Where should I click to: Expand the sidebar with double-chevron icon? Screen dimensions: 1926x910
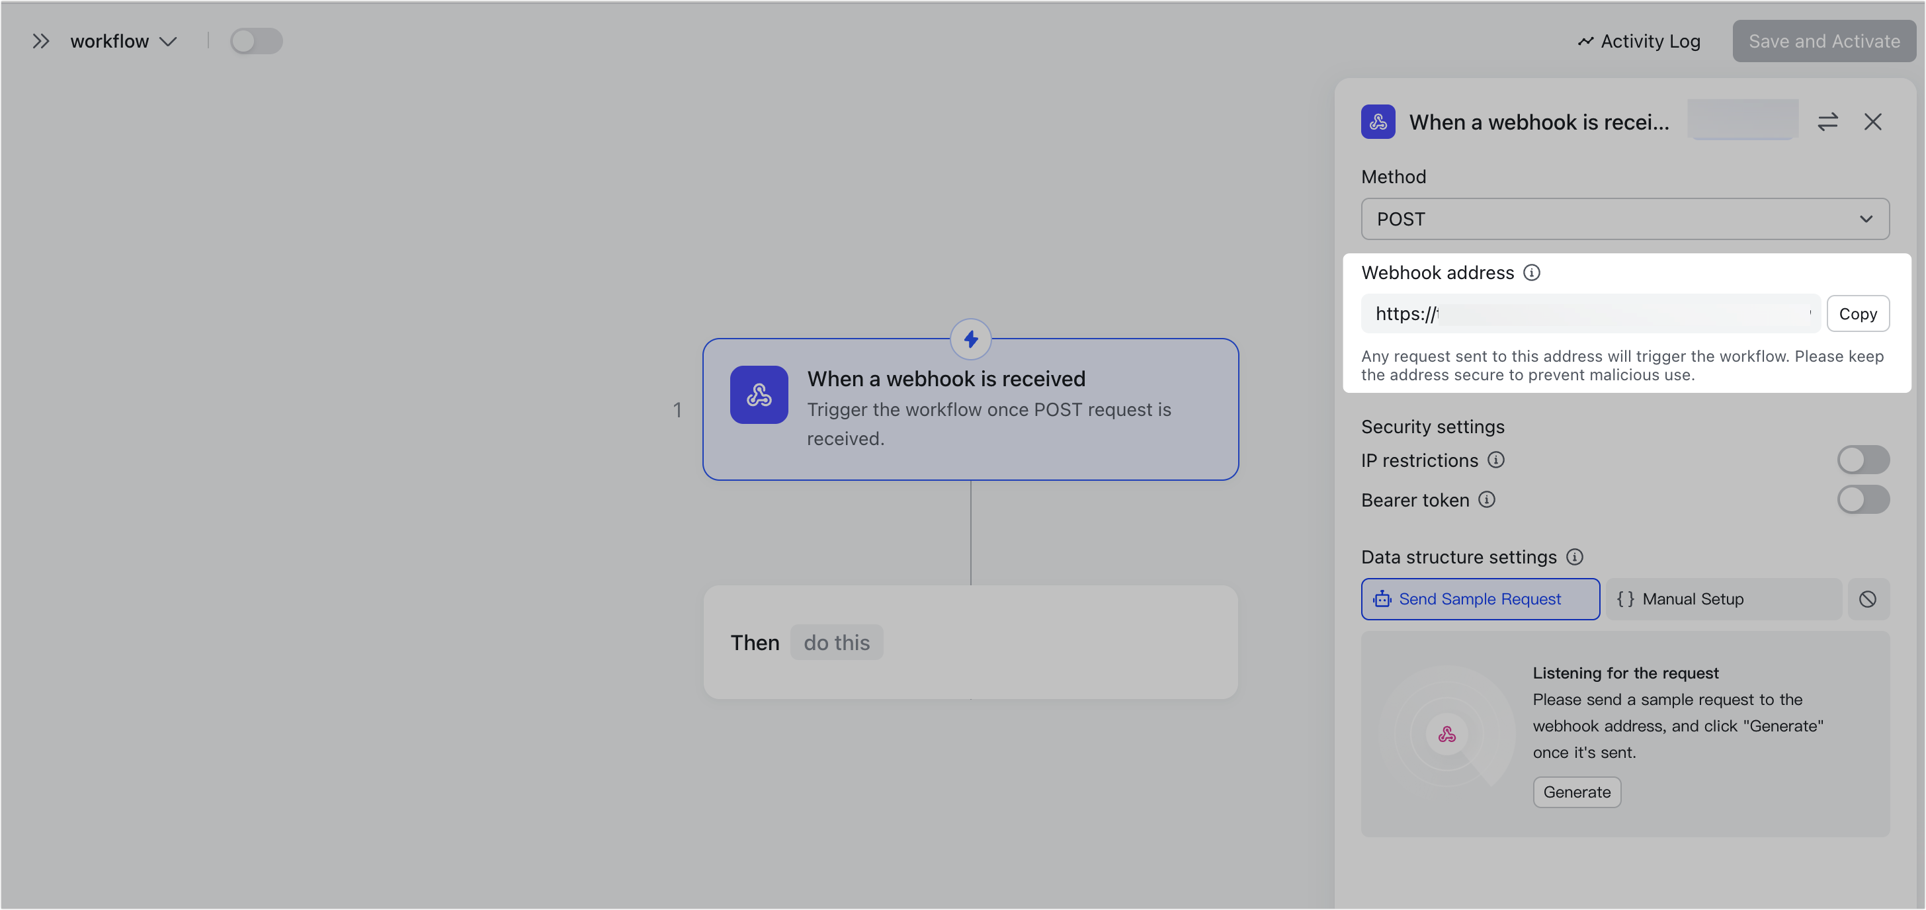coord(40,41)
